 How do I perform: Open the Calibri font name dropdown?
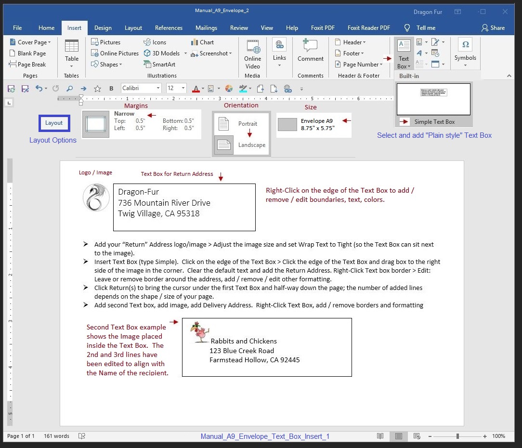pyautogui.click(x=140, y=88)
